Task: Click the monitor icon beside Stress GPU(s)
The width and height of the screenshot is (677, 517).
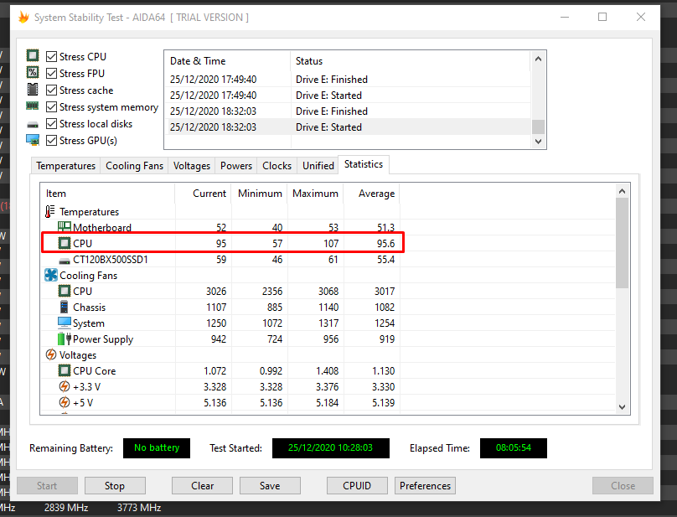Action: click(x=33, y=140)
